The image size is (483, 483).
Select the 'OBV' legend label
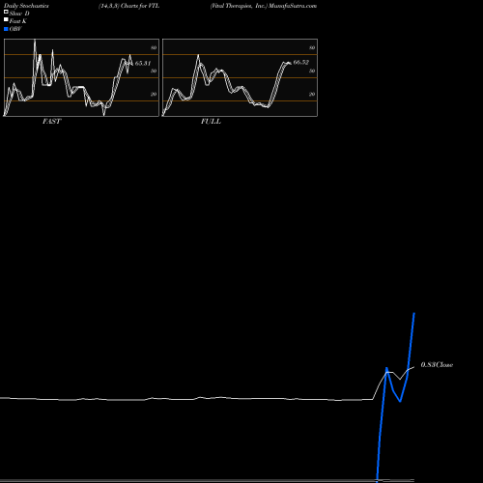(x=15, y=29)
